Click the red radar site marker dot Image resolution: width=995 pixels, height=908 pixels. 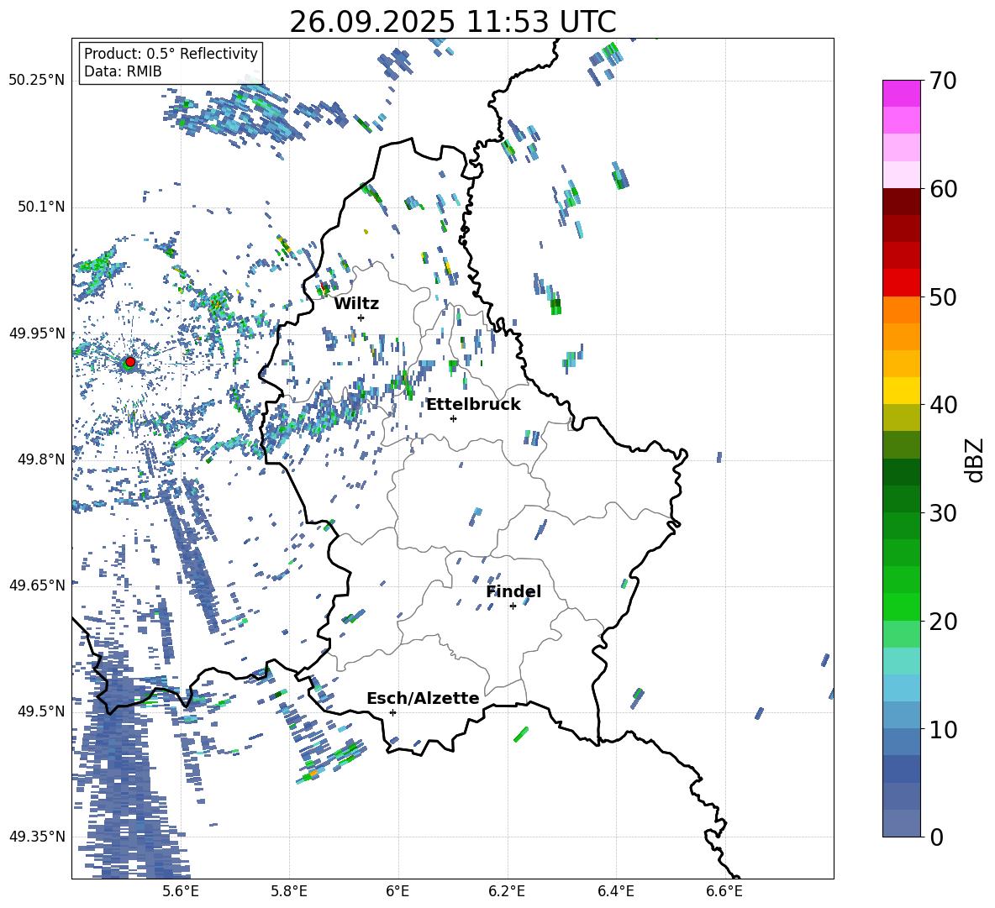(129, 362)
